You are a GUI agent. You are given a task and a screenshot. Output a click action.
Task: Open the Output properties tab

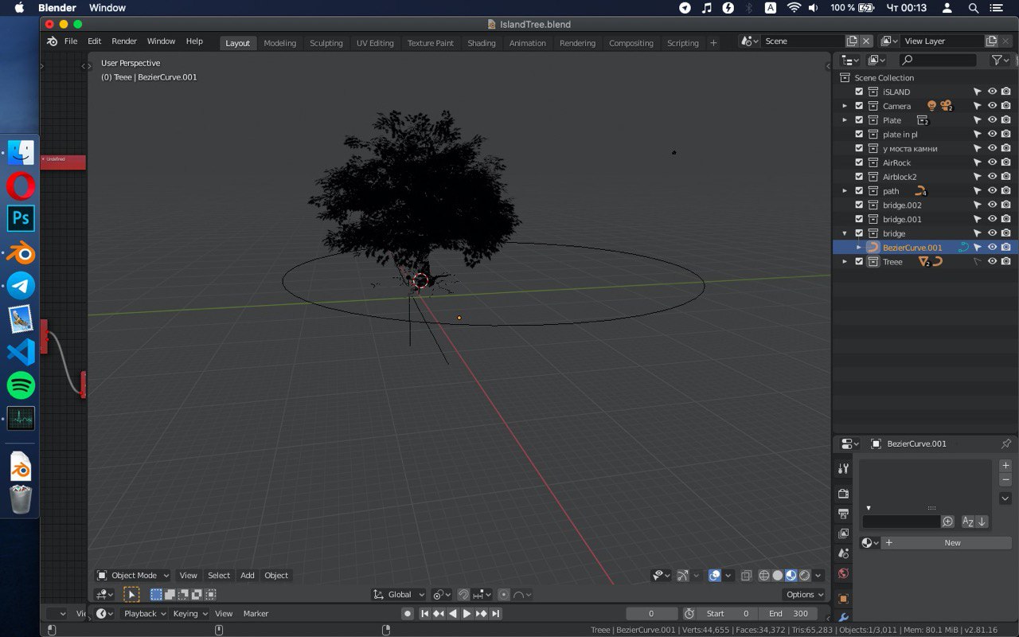point(844,514)
